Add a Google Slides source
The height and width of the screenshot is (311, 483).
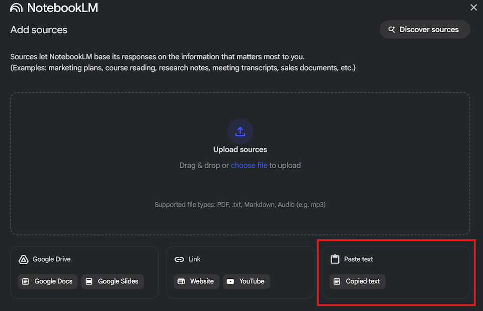(112, 281)
